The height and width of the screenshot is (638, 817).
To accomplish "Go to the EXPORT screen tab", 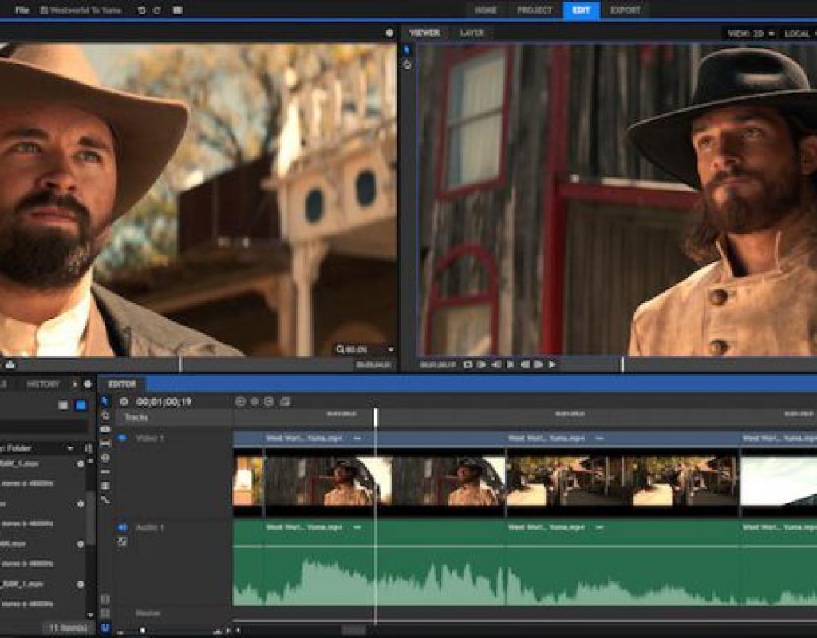I will click(626, 10).
